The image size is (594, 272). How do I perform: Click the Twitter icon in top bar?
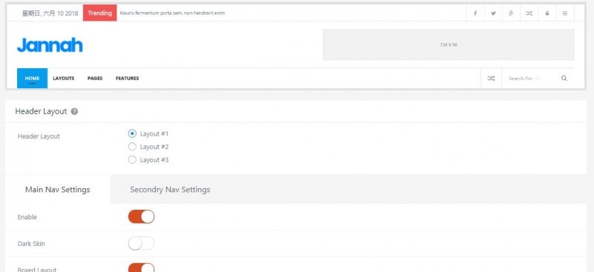point(493,13)
